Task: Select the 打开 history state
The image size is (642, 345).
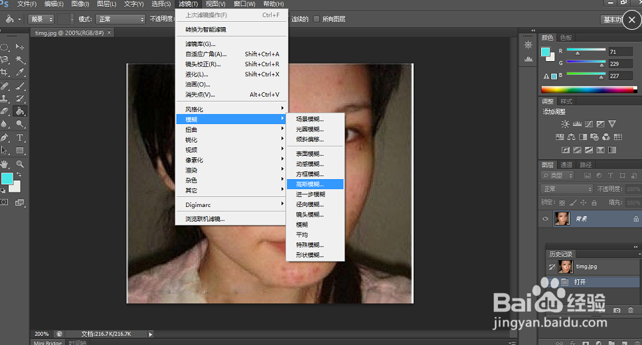Action: [x=594, y=282]
